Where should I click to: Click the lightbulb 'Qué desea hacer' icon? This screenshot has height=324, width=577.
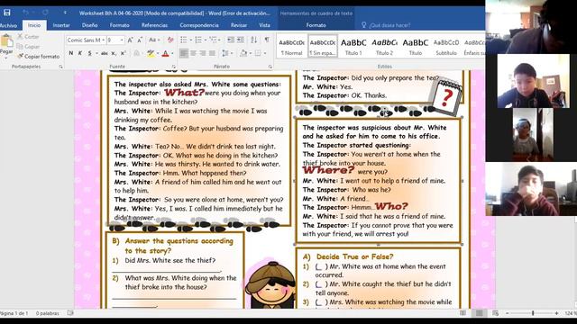click(x=363, y=25)
